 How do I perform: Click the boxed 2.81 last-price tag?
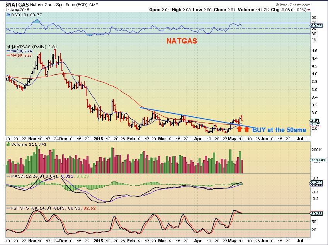(315, 120)
